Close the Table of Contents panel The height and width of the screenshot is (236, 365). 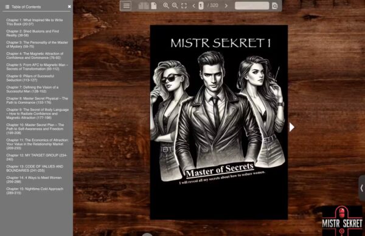pos(69,7)
